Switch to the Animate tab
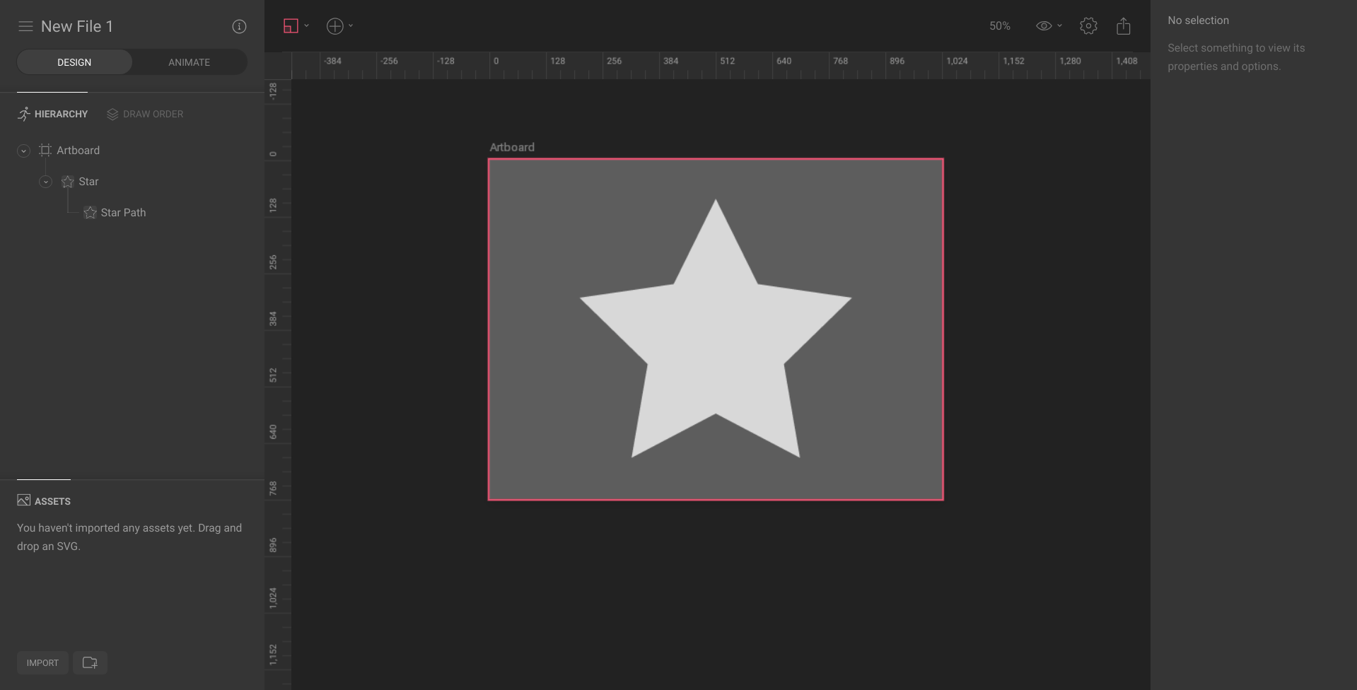The image size is (1357, 690). (x=188, y=62)
